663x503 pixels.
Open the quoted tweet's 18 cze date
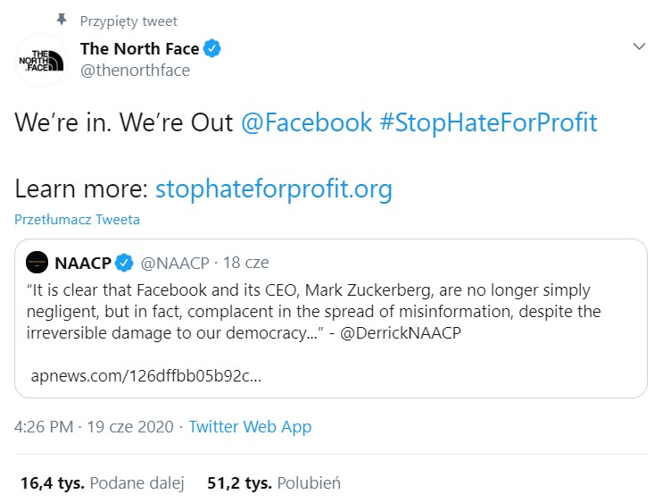245,263
